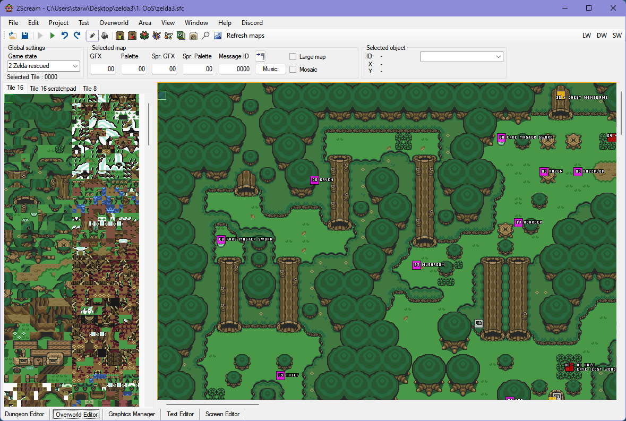Save the project with the floppy icon

25,36
